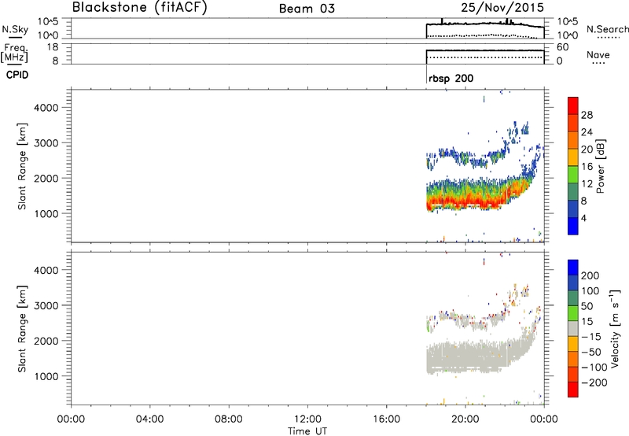Screen dimensions: 629x436
Task: Click Slant Range label of velocity panel
Action: click(x=22, y=329)
